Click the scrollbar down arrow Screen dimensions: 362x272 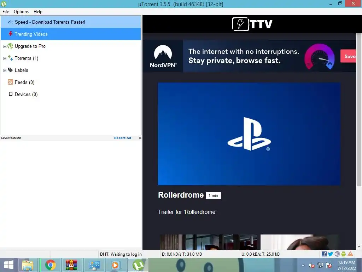[359, 246]
